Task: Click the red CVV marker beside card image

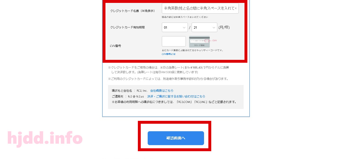Action: click(214, 41)
